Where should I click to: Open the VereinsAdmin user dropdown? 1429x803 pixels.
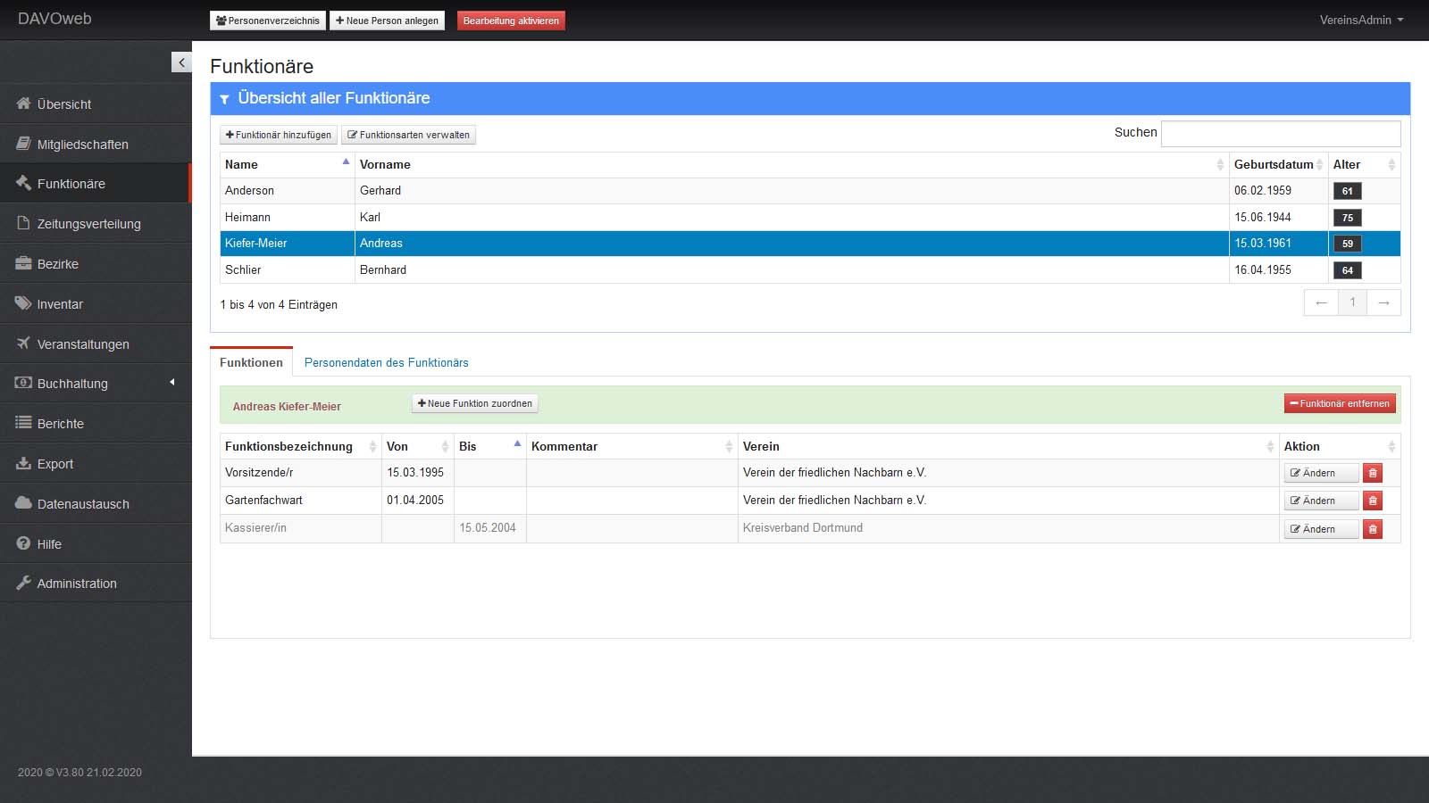click(1361, 20)
